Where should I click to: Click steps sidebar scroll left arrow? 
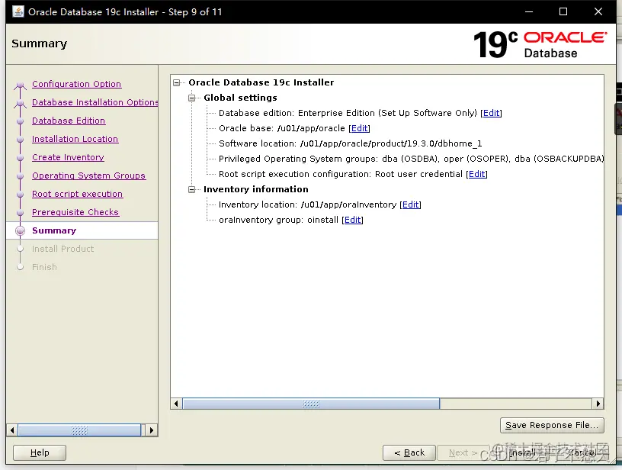click(12, 430)
